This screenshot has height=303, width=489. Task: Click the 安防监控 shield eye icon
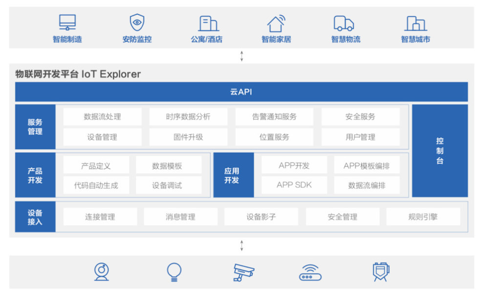click(137, 23)
